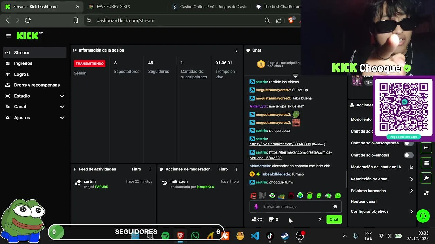Open Spotify from the taskbar
435x244 pixels.
(x=166, y=236)
